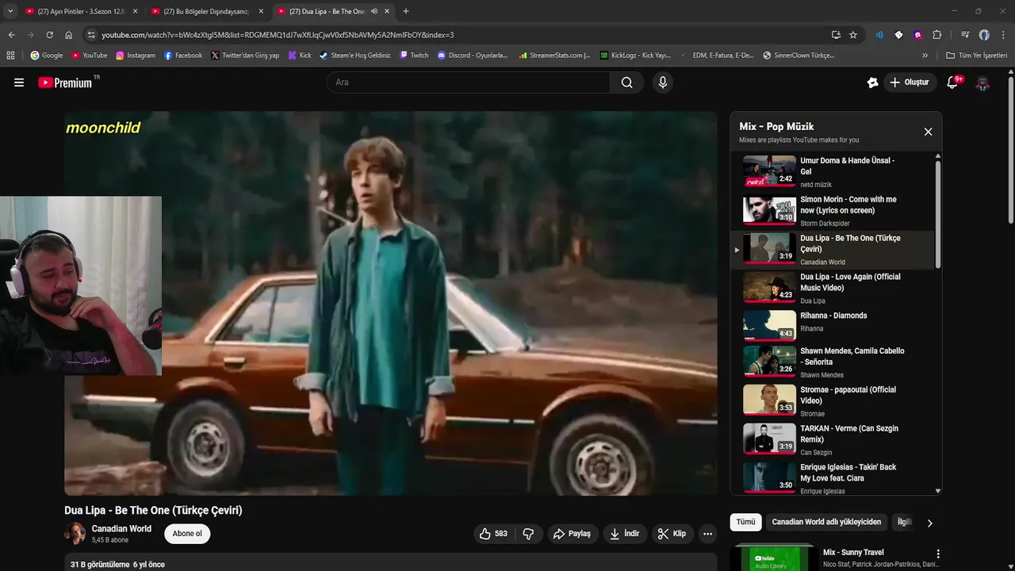
Task: Open the Chrome profile avatar
Action: coord(984,35)
